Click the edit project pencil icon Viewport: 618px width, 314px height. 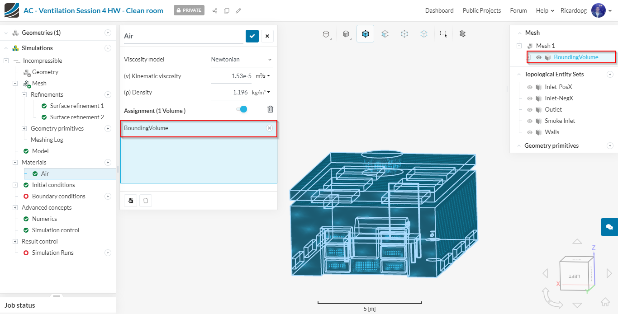pyautogui.click(x=238, y=10)
